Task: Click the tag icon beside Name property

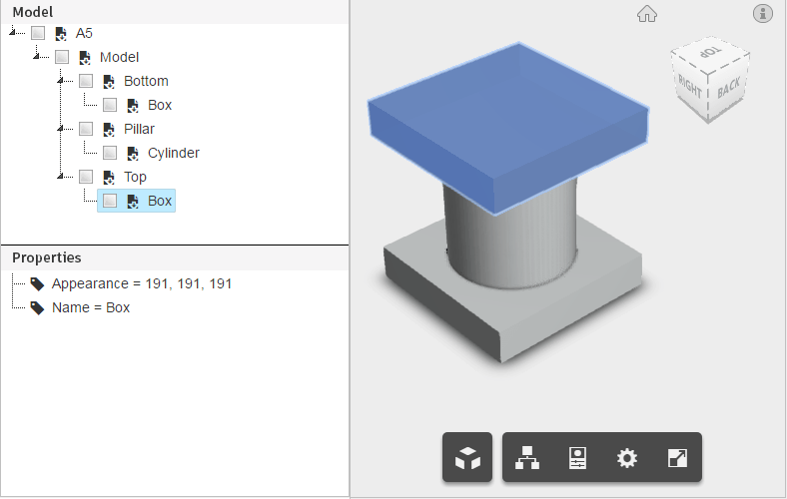Action: click(x=37, y=308)
